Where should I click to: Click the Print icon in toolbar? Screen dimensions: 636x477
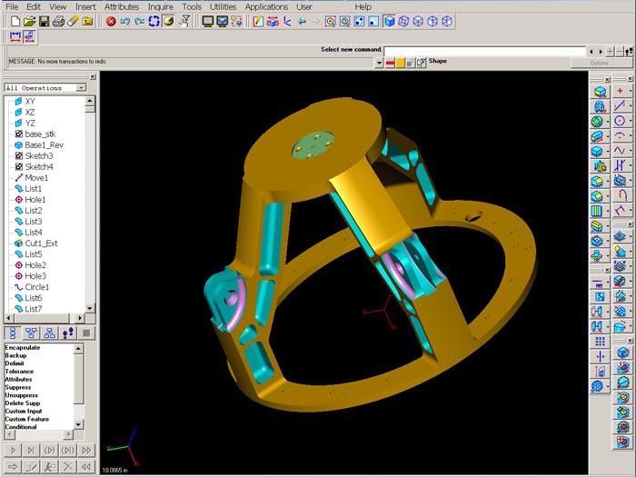59,21
